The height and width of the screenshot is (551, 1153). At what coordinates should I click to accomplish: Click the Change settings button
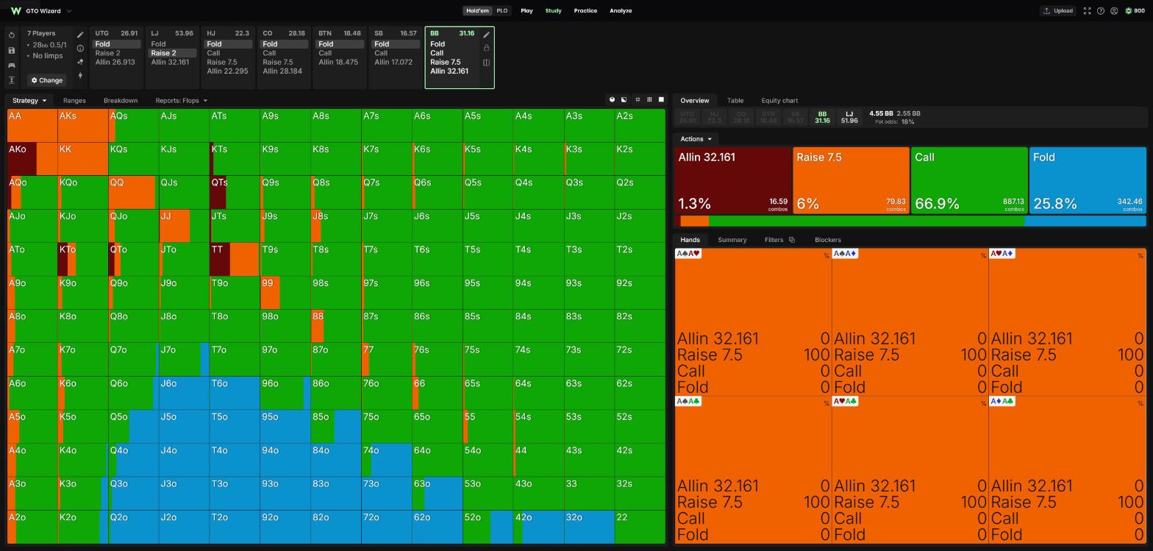[47, 80]
